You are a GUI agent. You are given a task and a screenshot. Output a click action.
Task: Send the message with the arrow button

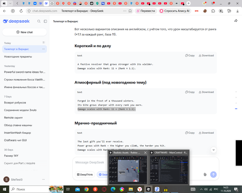(213, 175)
